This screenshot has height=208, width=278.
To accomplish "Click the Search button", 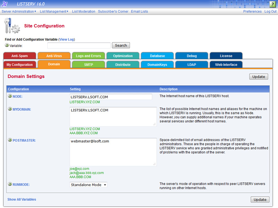I will tap(121, 45).
